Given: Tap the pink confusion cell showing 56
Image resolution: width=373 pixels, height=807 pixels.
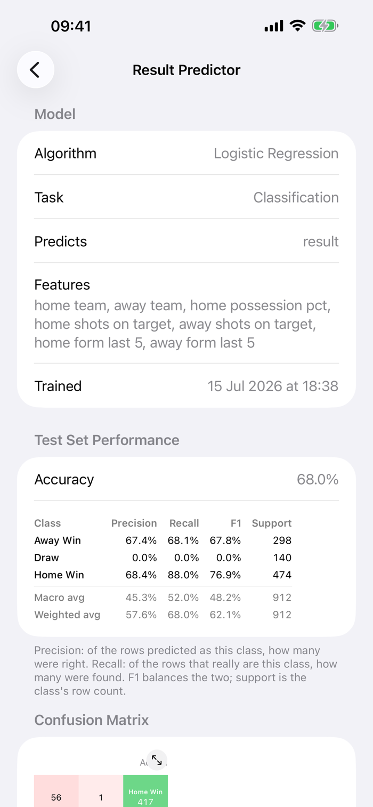Looking at the screenshot, I should (x=56, y=791).
